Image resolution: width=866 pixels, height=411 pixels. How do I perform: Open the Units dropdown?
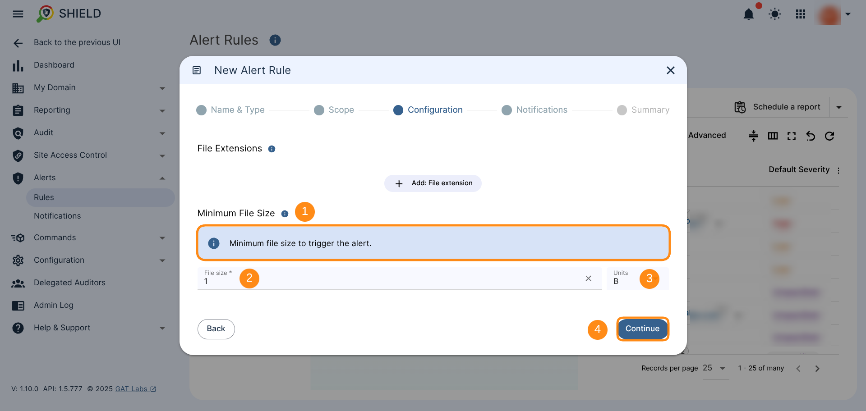638,279
